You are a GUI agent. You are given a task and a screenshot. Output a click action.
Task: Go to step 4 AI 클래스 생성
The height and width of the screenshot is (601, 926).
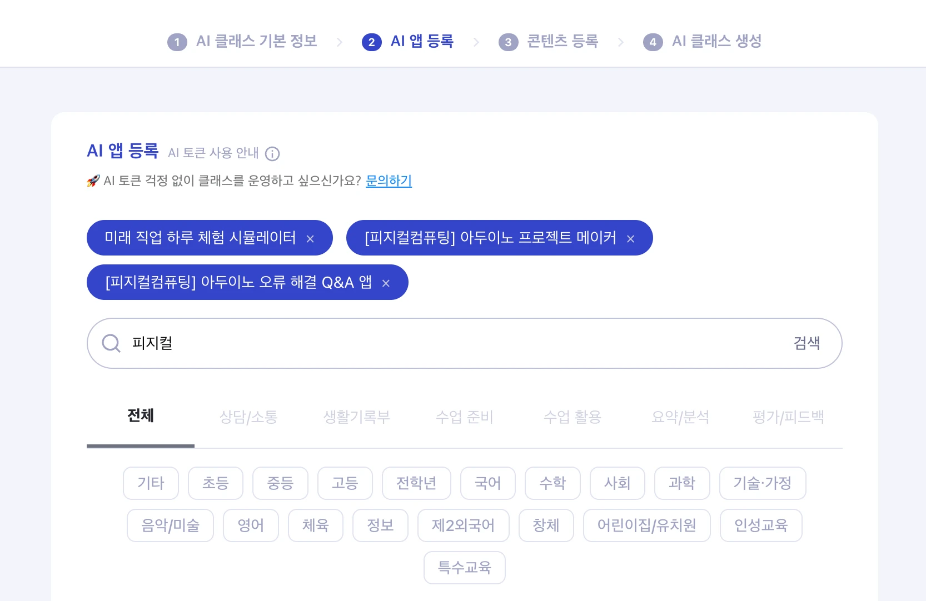(x=702, y=42)
